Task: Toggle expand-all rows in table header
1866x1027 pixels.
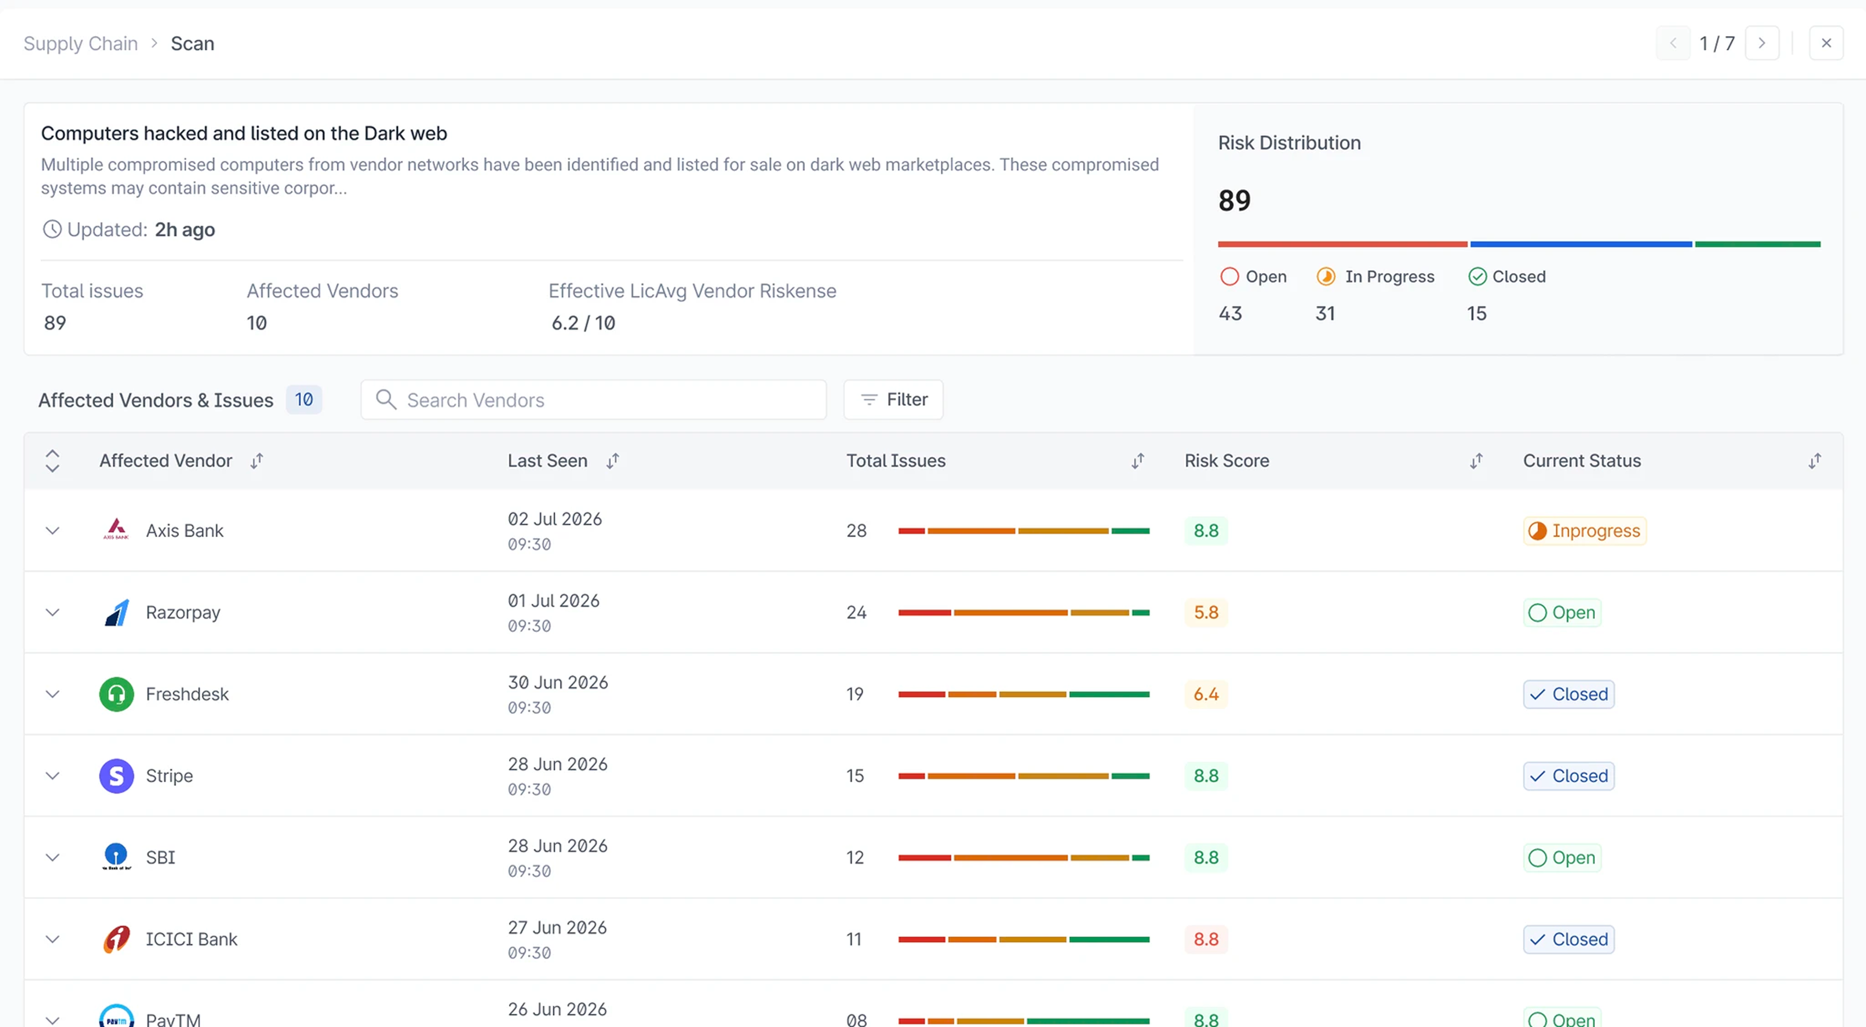Action: tap(52, 461)
